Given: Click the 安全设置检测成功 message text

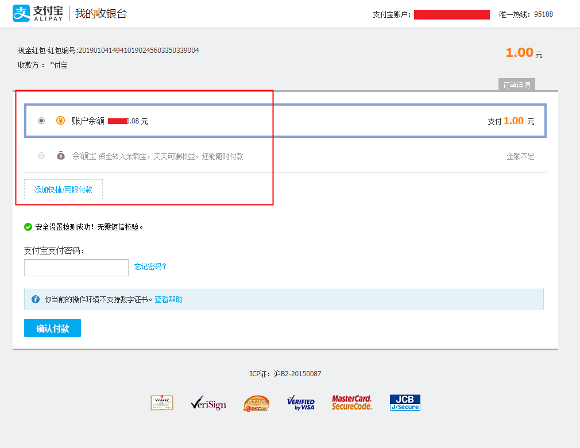Looking at the screenshot, I should click(89, 227).
